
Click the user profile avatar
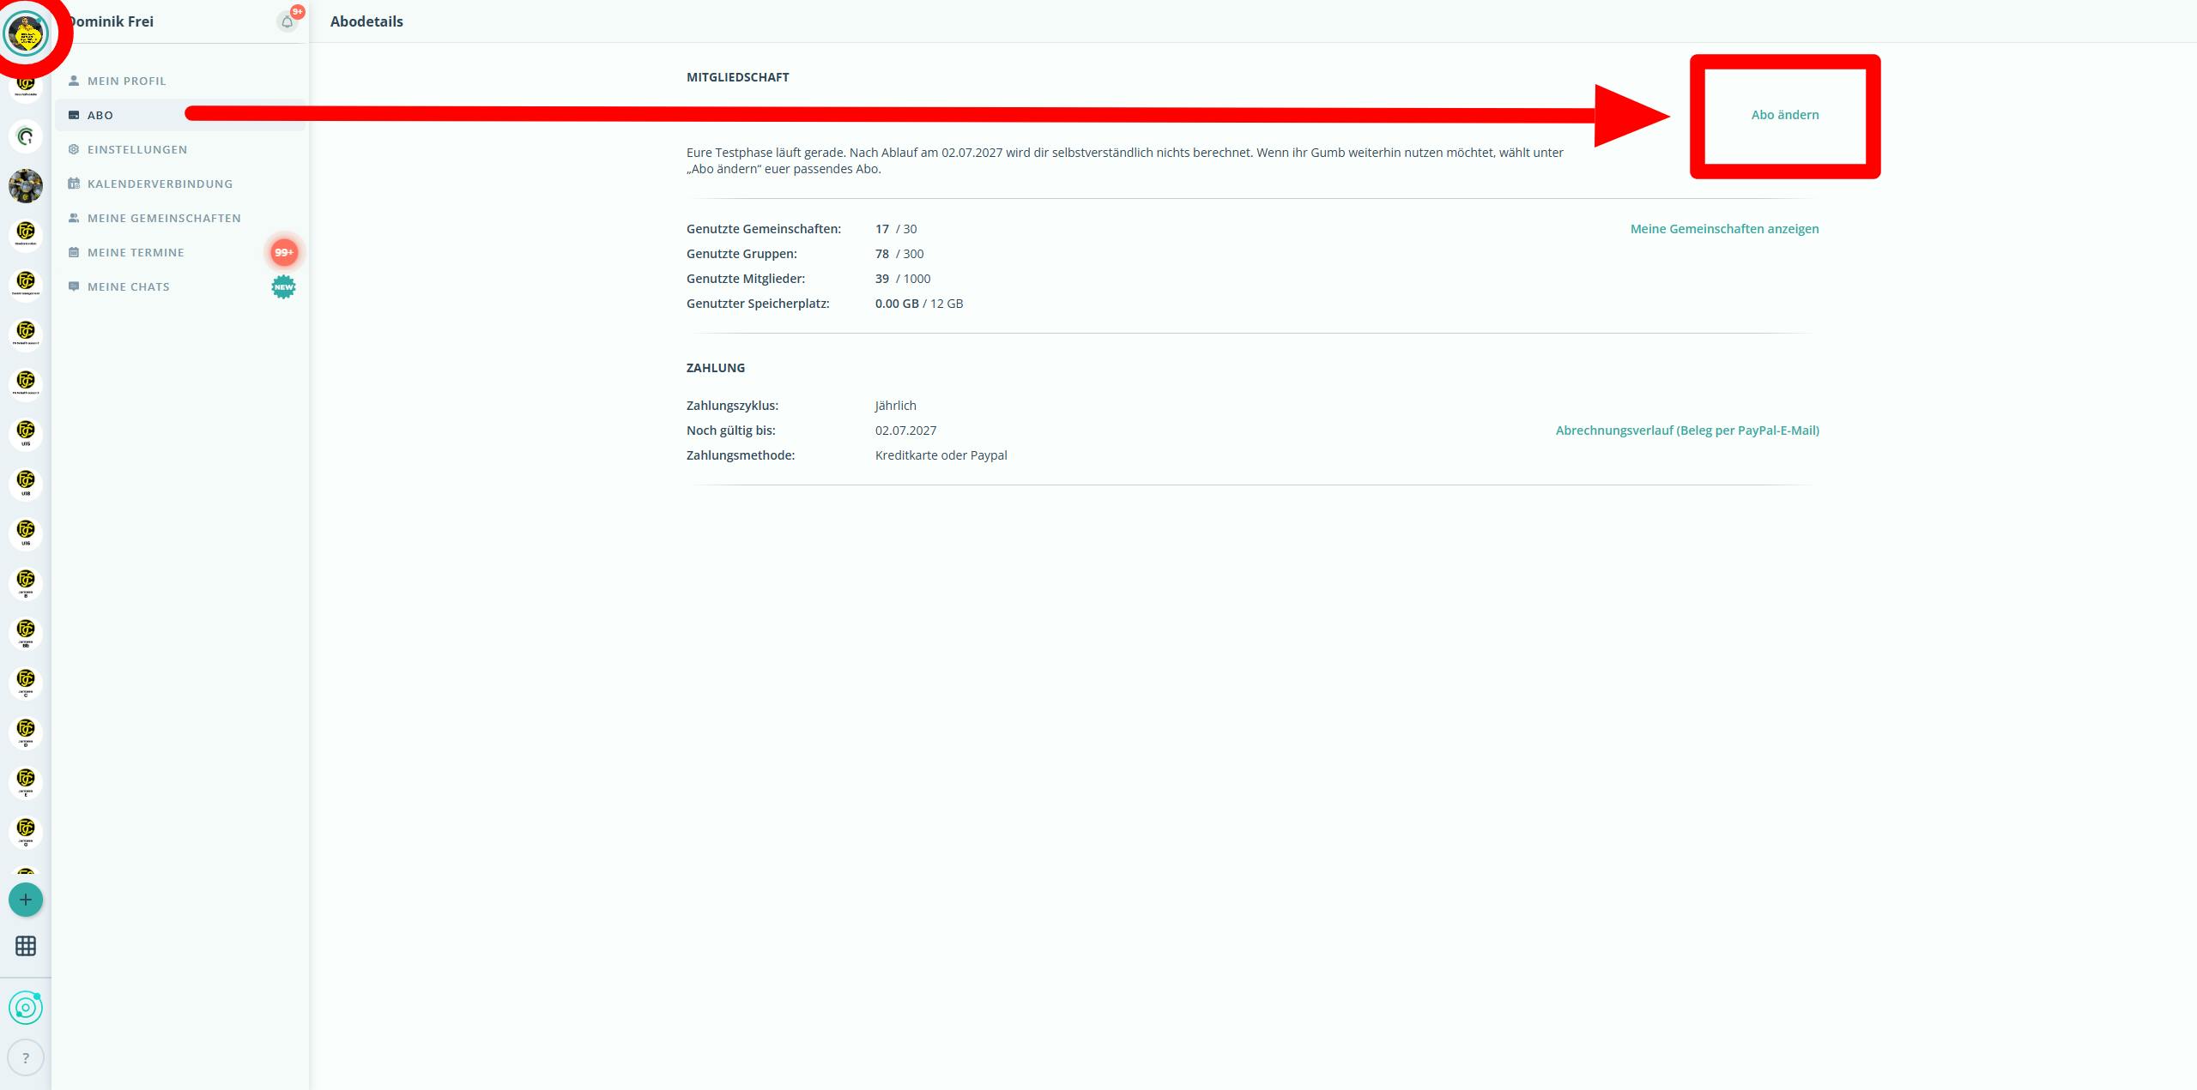coord(26,33)
